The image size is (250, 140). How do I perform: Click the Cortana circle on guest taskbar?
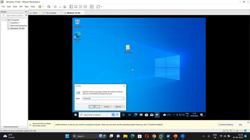tap(123, 115)
